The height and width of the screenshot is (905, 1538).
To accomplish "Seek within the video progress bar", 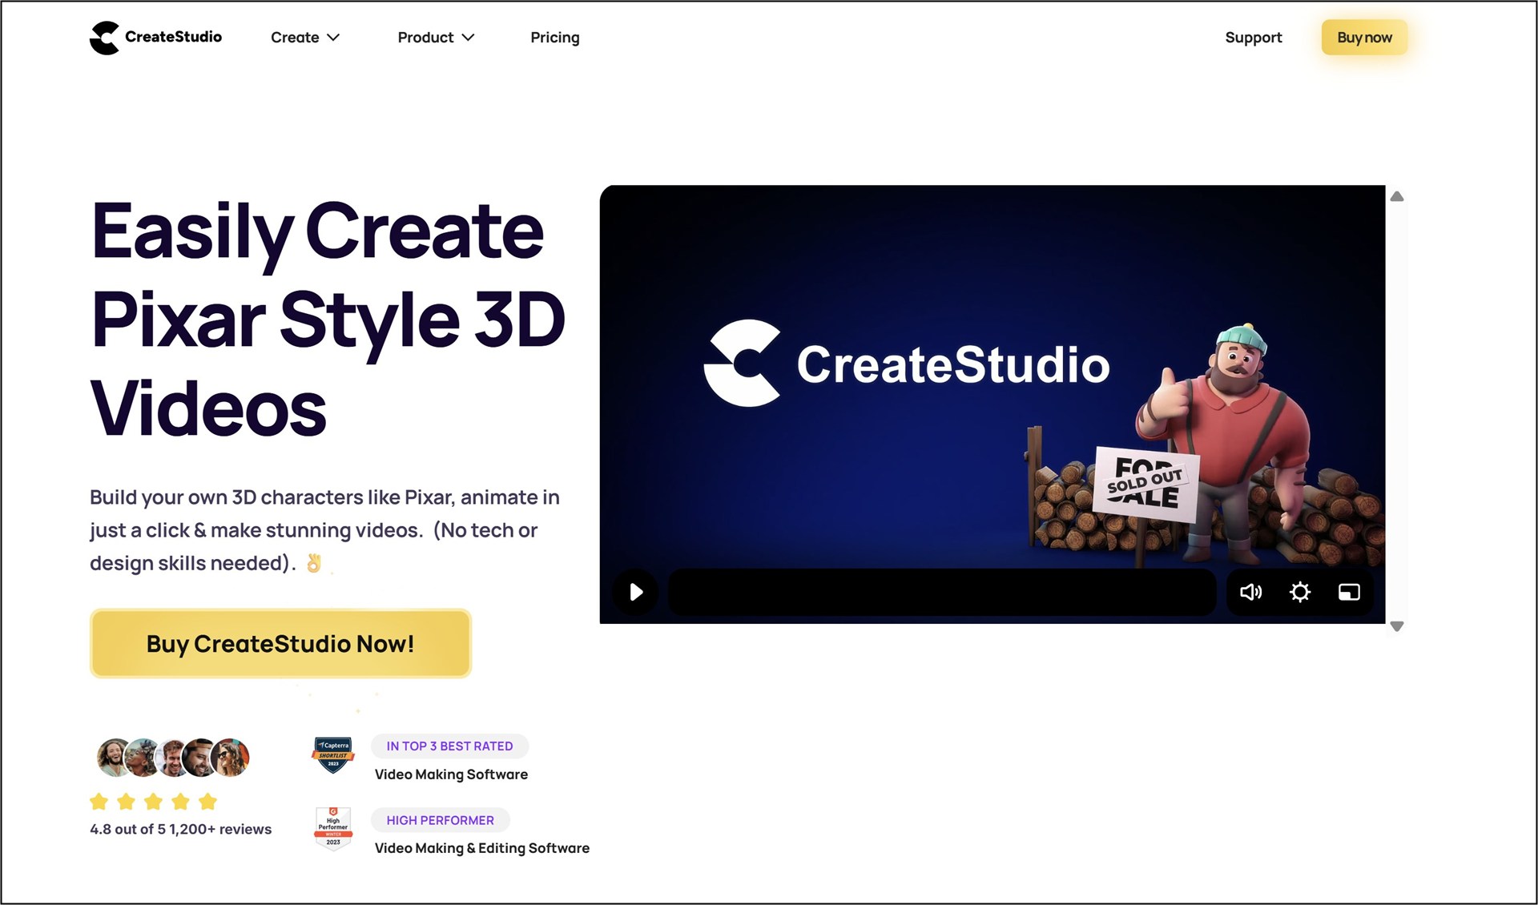I will click(x=941, y=593).
